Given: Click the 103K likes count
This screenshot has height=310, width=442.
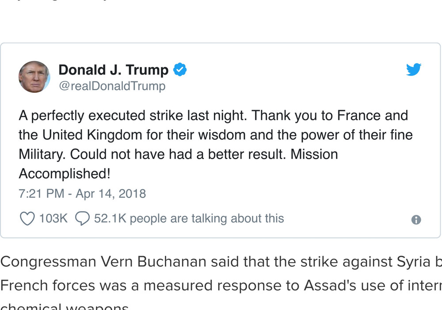Looking at the screenshot, I should coord(53,218).
